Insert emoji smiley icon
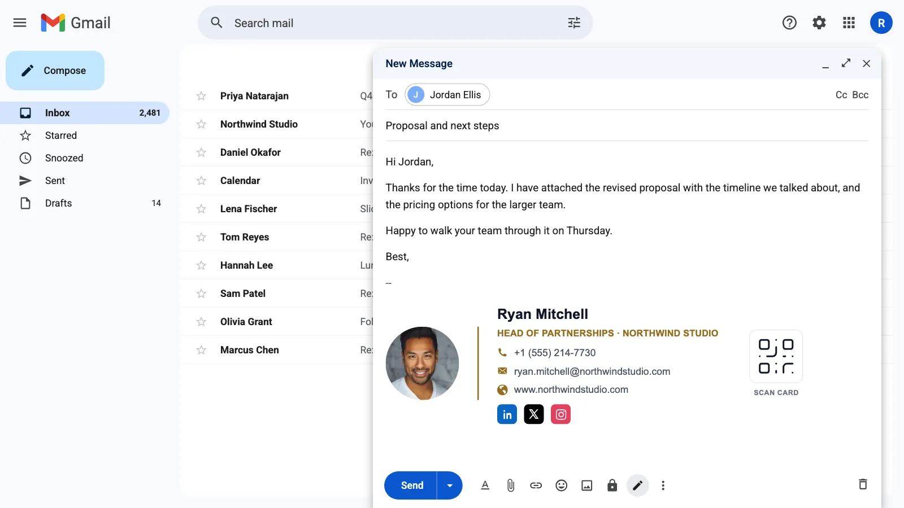 click(561, 485)
